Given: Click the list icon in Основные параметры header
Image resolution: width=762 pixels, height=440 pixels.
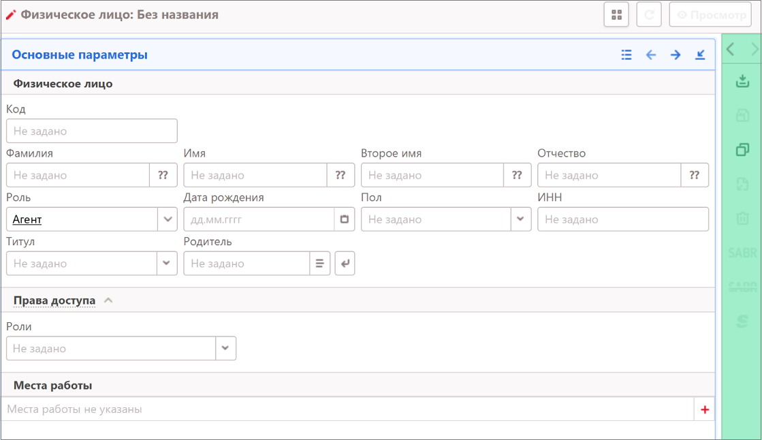Looking at the screenshot, I should [x=626, y=55].
